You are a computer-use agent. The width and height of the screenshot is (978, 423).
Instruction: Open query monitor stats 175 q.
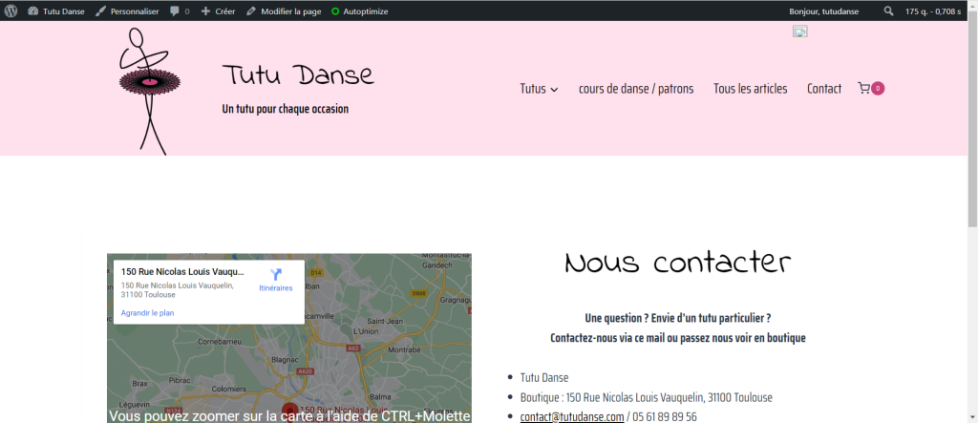(x=933, y=11)
